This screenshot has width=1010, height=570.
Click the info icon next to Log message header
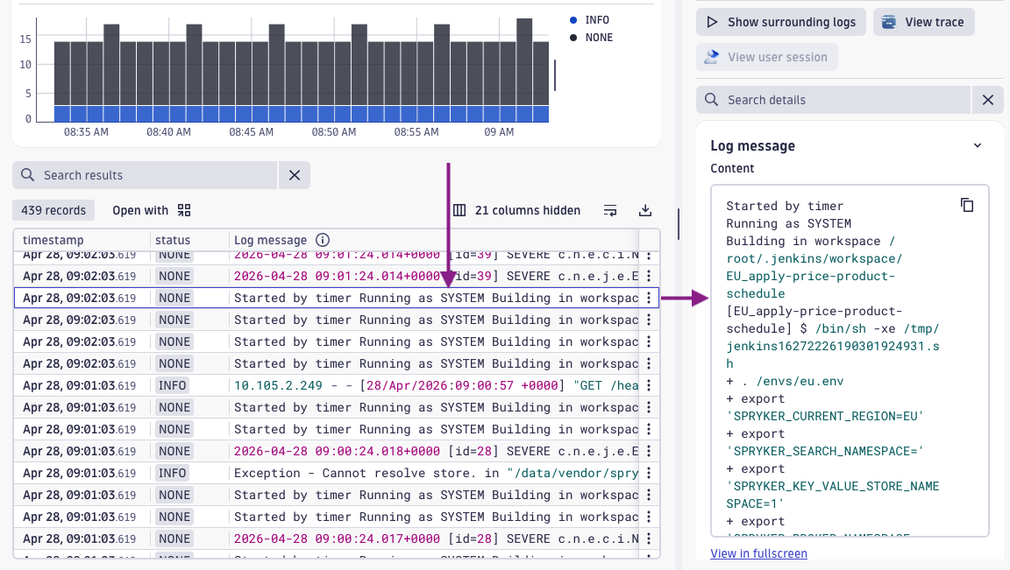(x=323, y=240)
